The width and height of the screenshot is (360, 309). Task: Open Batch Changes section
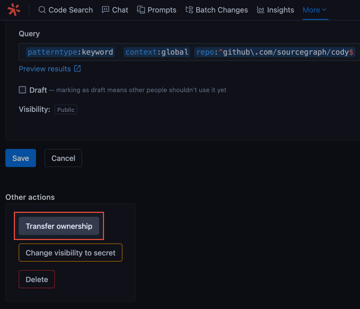click(x=217, y=10)
